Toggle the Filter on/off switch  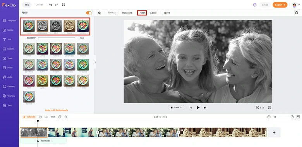coord(89,13)
